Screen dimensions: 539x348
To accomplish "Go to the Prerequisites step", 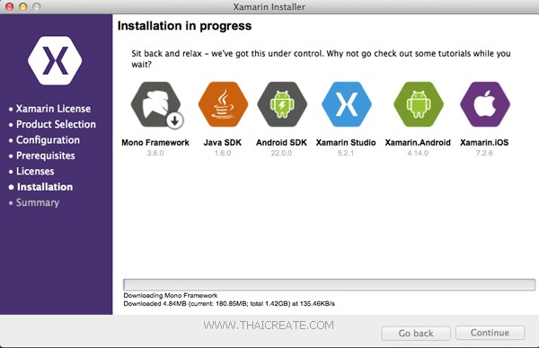I will [46, 156].
